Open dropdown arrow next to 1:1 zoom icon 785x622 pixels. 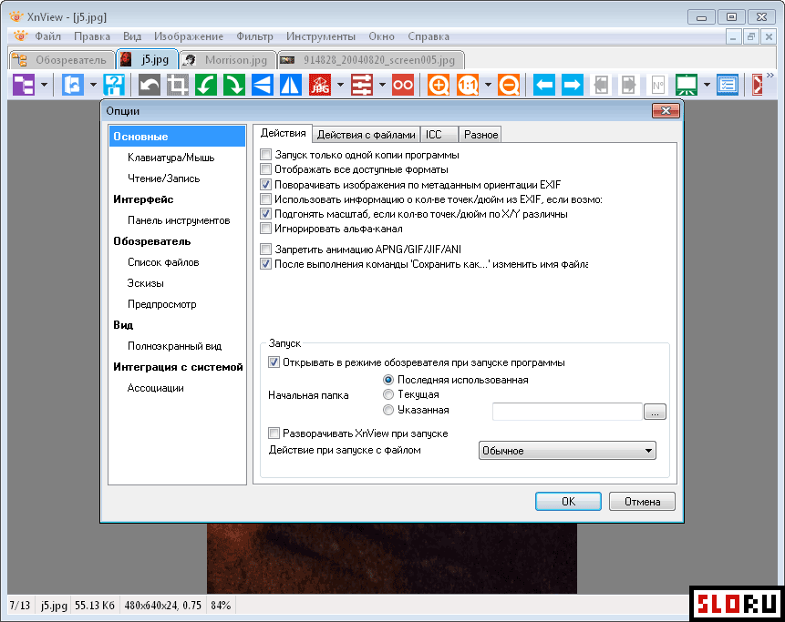pyautogui.click(x=489, y=86)
